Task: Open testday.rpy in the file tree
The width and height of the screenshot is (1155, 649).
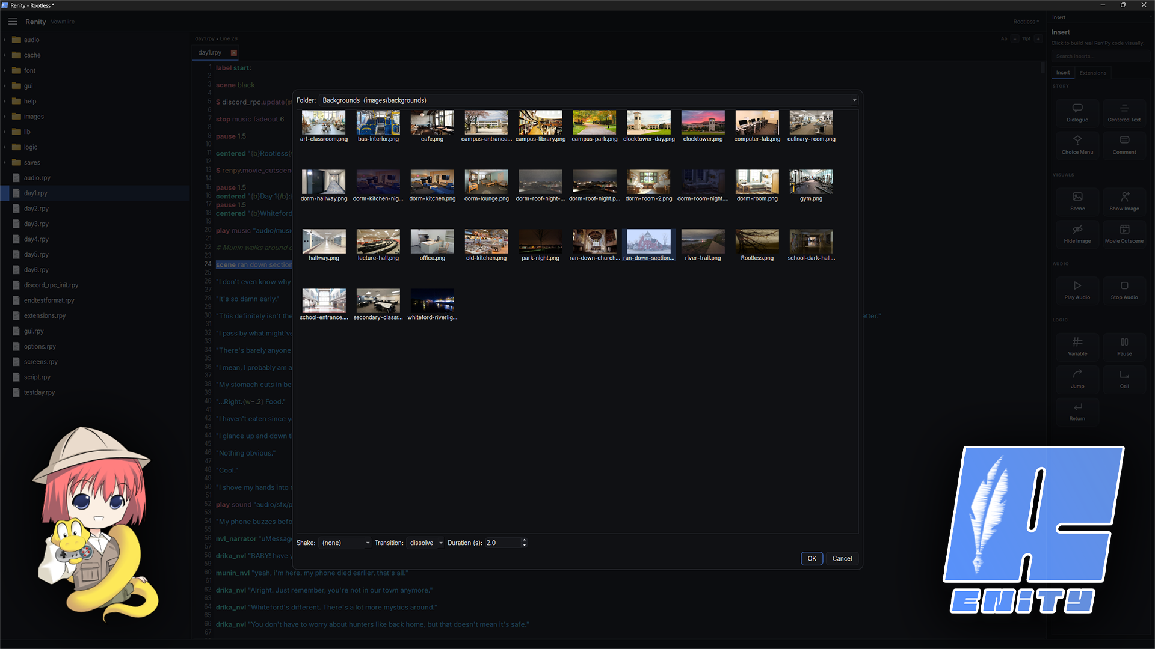Action: pyautogui.click(x=39, y=392)
